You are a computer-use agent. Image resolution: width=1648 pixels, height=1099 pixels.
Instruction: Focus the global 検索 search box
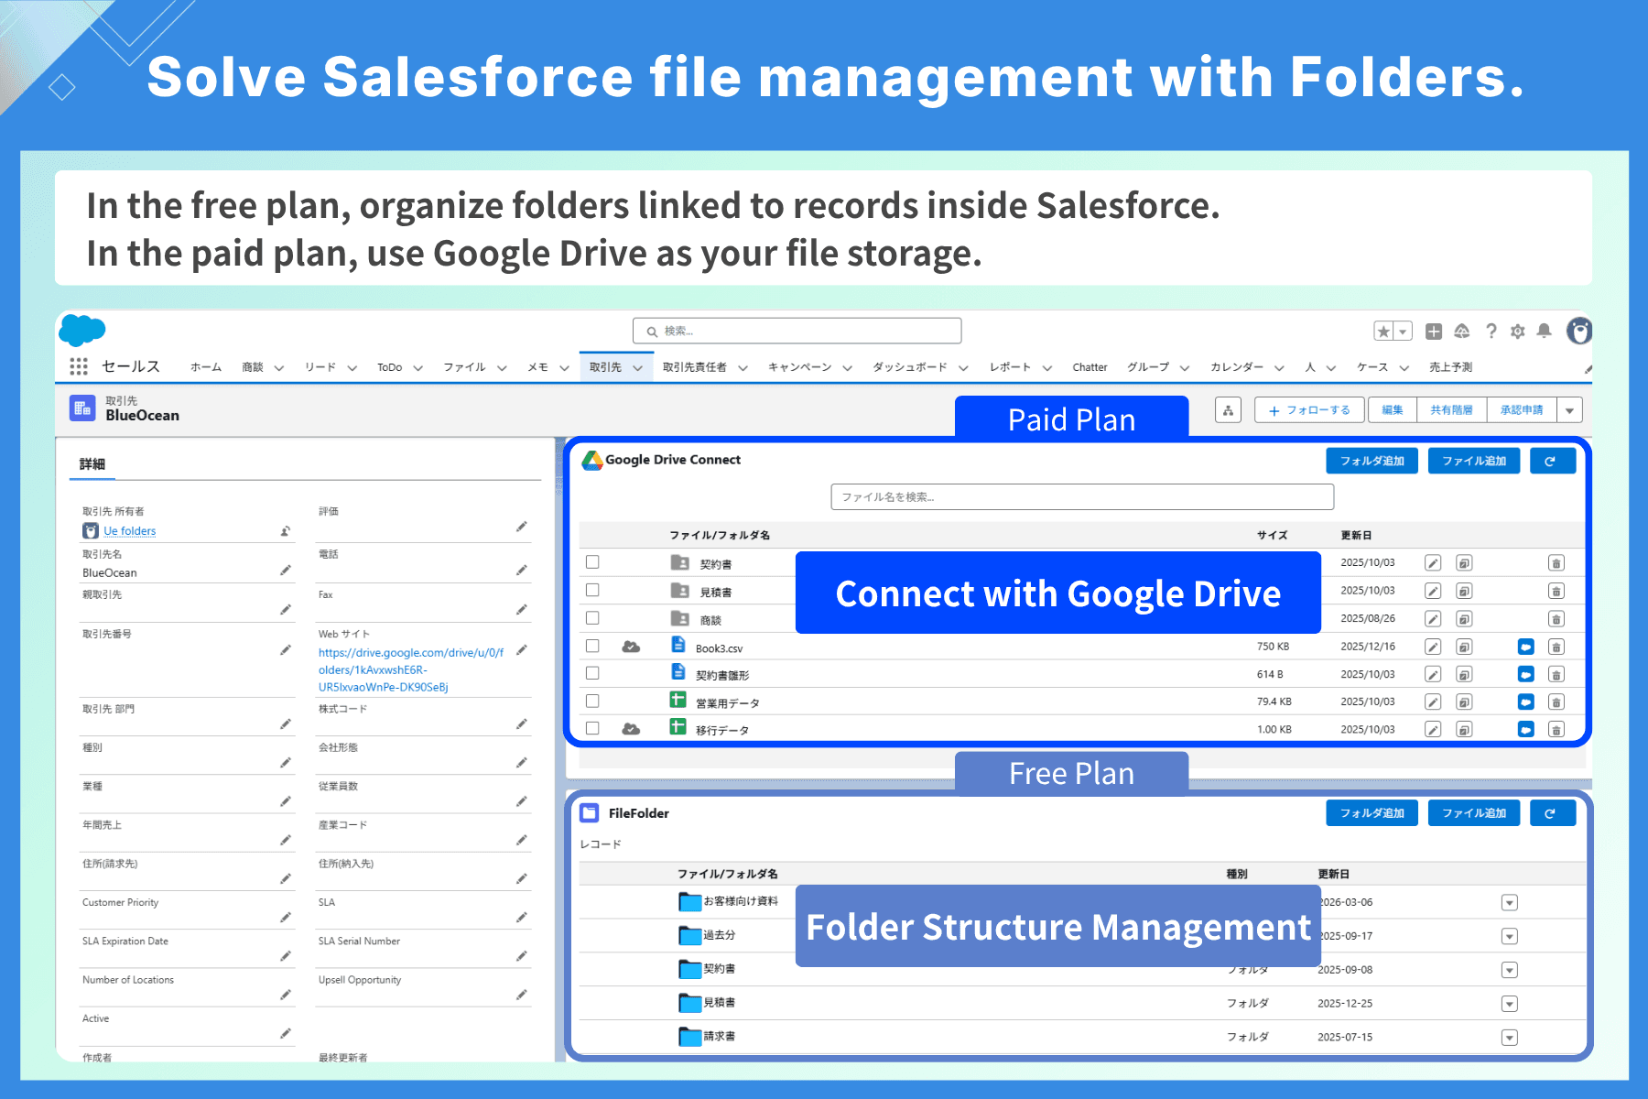click(x=797, y=331)
